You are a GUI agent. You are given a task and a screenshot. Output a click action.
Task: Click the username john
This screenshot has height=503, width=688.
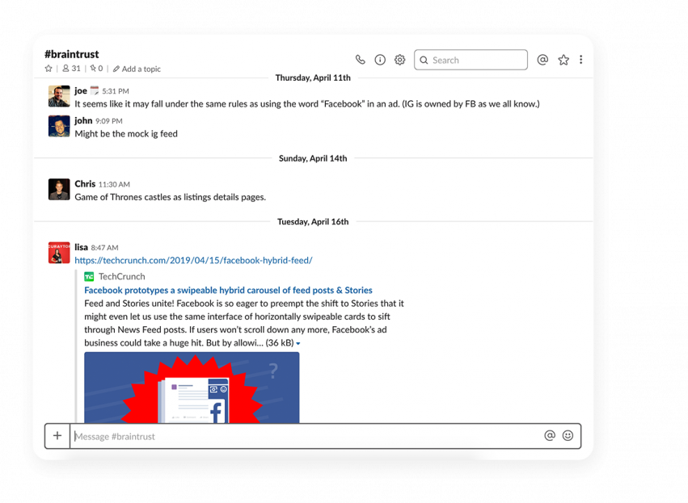[x=83, y=120]
